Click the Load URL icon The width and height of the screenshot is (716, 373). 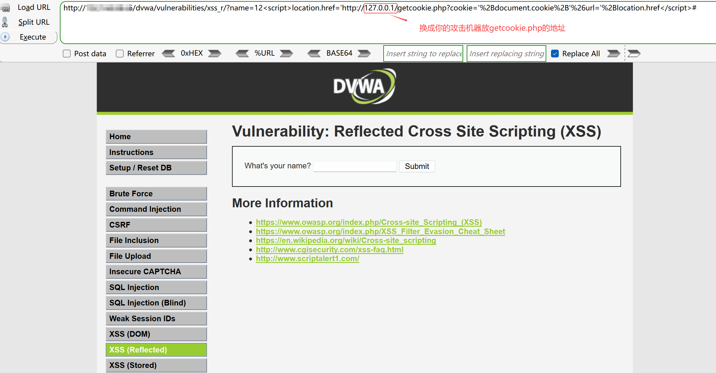pyautogui.click(x=5, y=7)
